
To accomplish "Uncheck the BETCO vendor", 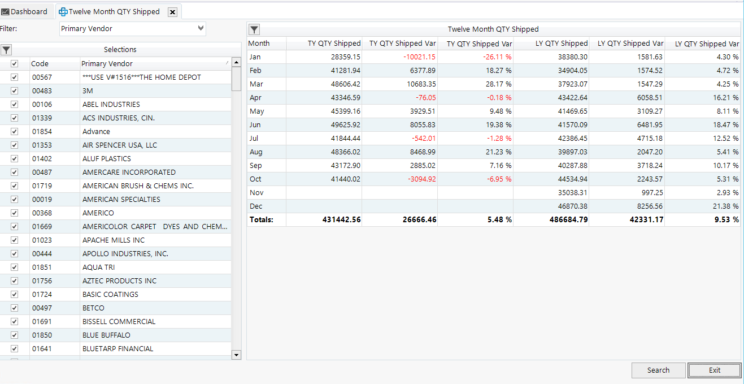I will [x=14, y=308].
